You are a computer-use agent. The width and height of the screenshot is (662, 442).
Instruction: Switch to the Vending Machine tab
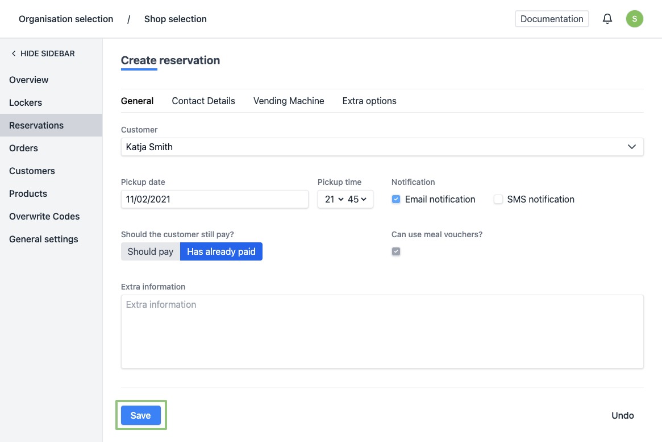coord(289,101)
